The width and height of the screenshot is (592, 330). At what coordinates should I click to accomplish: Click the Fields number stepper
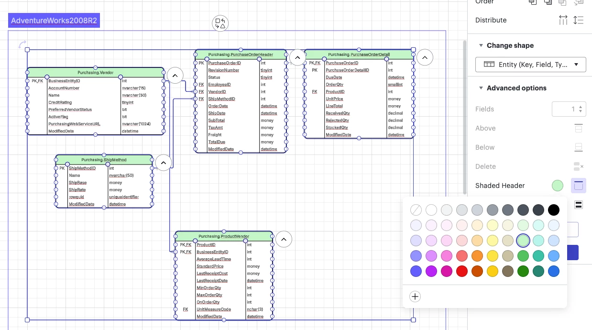(581, 109)
